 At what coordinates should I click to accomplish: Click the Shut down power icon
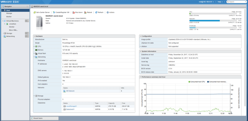[74, 12]
